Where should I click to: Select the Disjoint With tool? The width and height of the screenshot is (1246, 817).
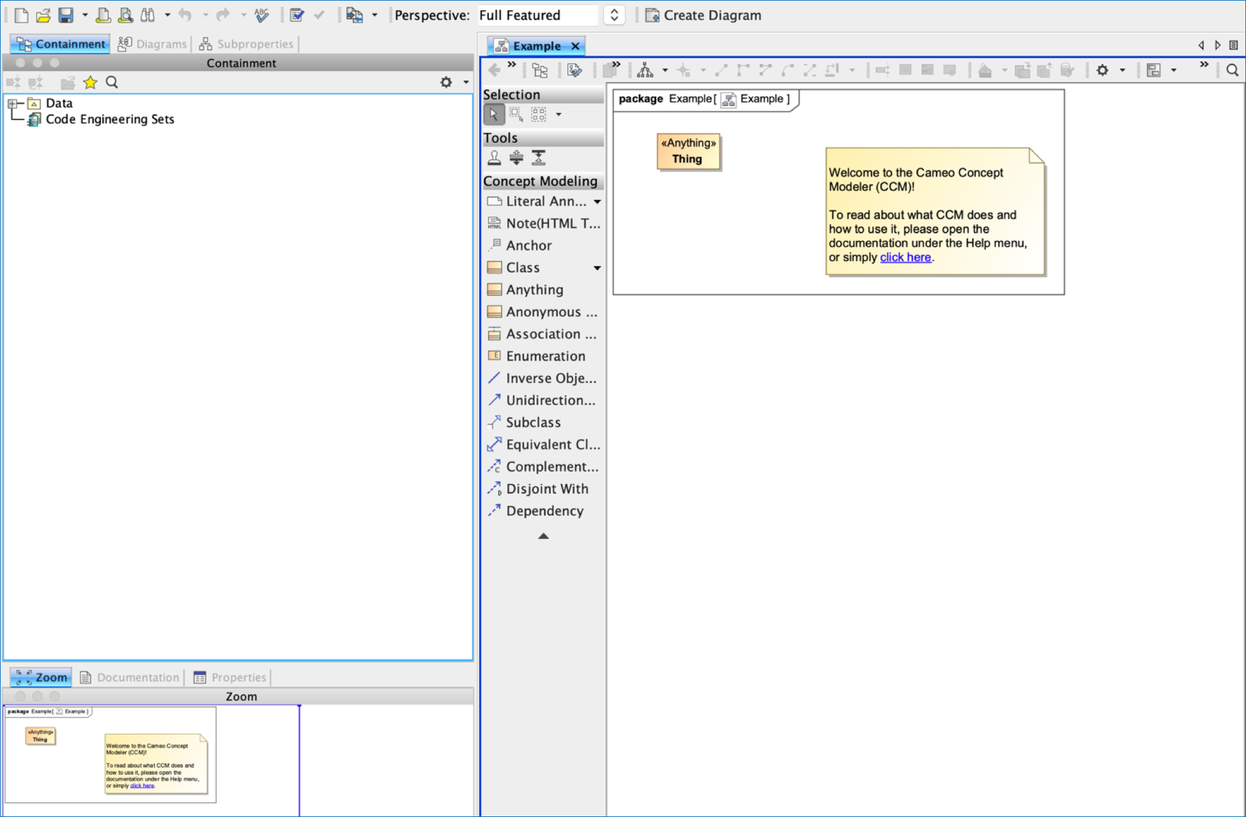pyautogui.click(x=546, y=489)
